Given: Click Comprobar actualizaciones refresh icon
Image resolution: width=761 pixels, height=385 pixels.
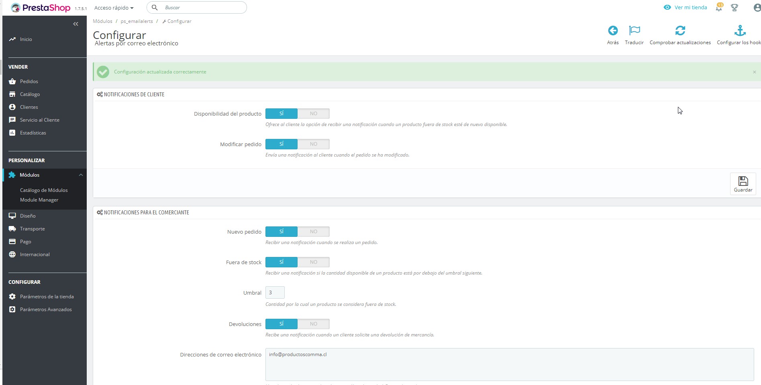Looking at the screenshot, I should pyautogui.click(x=680, y=31).
